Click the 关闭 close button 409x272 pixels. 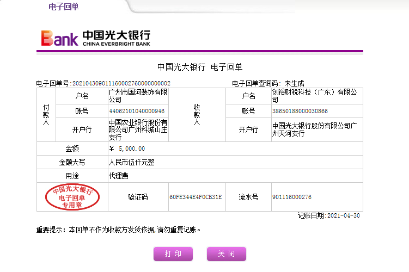[227, 254]
